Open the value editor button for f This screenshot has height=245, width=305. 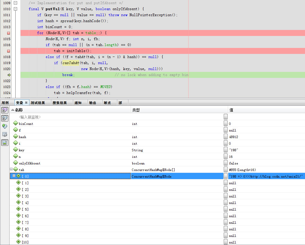[226, 130]
